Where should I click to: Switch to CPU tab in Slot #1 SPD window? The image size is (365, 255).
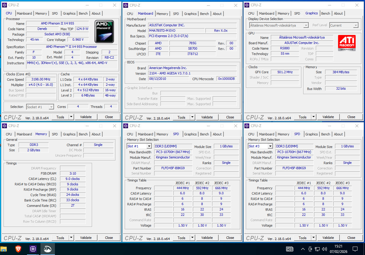coord(130,134)
